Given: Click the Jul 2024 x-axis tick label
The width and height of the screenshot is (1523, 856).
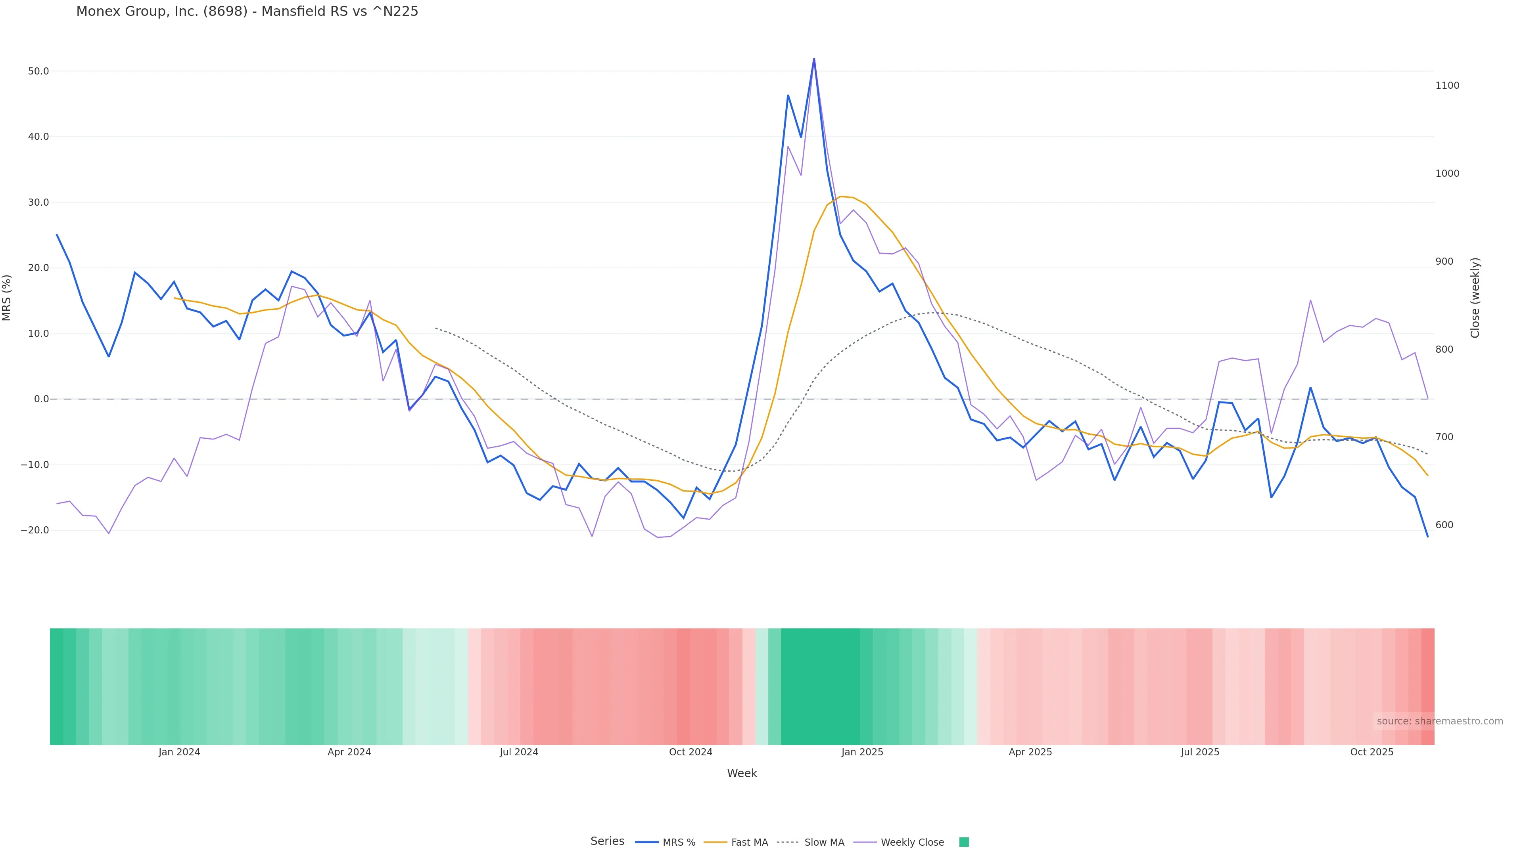Looking at the screenshot, I should pos(518,752).
